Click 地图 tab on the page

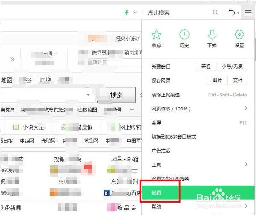pyautogui.click(x=6, y=80)
